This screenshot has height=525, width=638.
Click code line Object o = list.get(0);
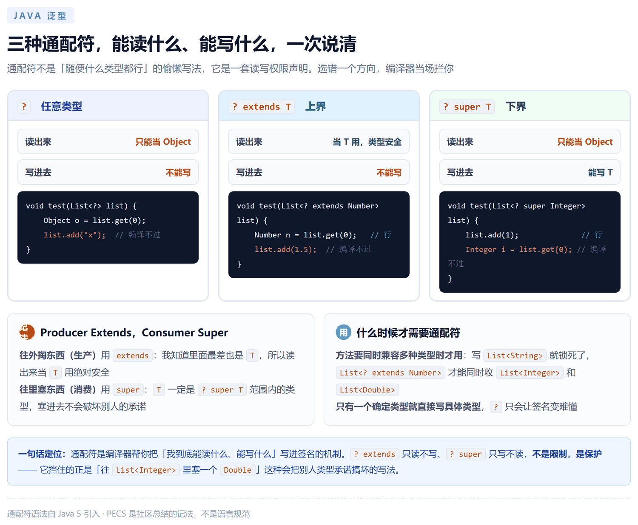point(94,220)
